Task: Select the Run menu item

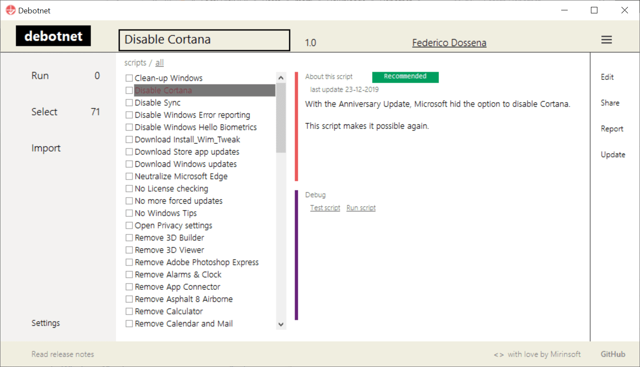Action: coord(40,76)
